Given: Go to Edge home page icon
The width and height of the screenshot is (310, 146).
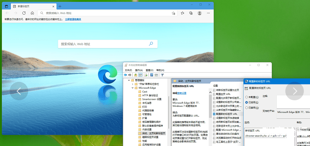Looking at the screenshot, I should point(32,13).
